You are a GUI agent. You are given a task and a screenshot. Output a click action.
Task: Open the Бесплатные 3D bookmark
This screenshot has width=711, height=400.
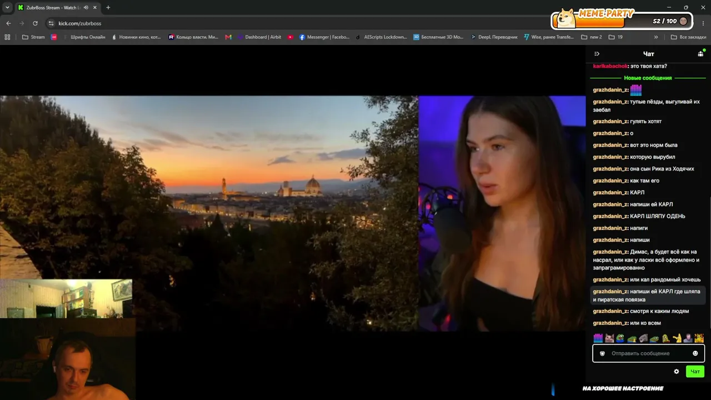pos(438,37)
